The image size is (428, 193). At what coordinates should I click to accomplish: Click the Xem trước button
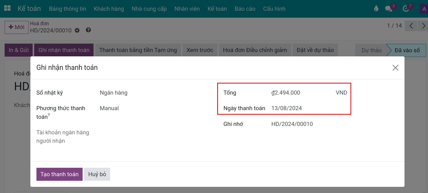point(200,50)
